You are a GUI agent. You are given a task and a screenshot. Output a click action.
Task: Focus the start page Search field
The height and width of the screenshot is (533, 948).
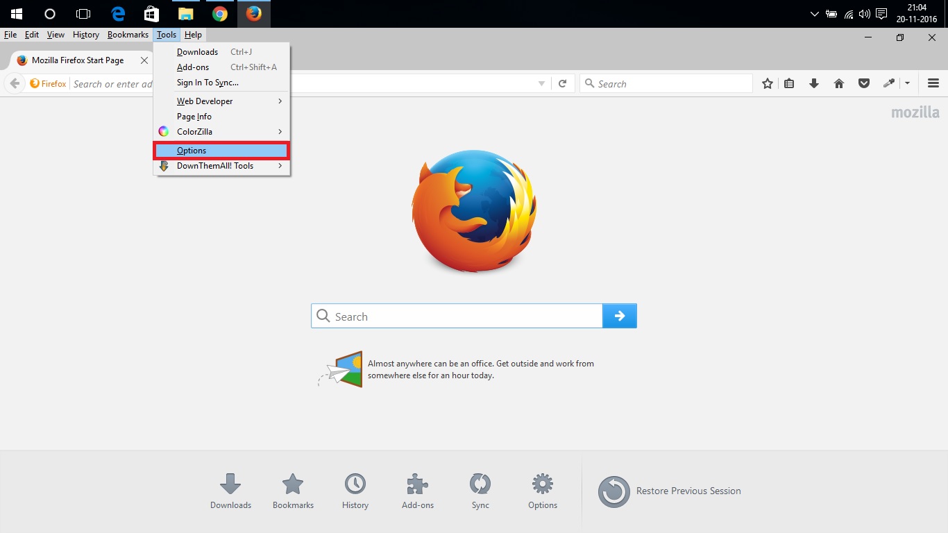[457, 316]
